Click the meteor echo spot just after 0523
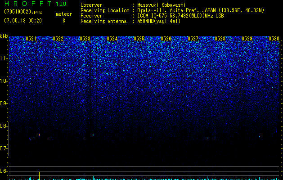This screenshot has height=180, width=283. point(93,135)
